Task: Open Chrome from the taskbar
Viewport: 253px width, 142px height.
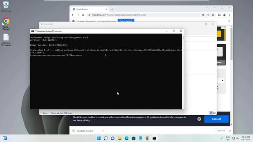Action: pyautogui.click(x=147, y=138)
